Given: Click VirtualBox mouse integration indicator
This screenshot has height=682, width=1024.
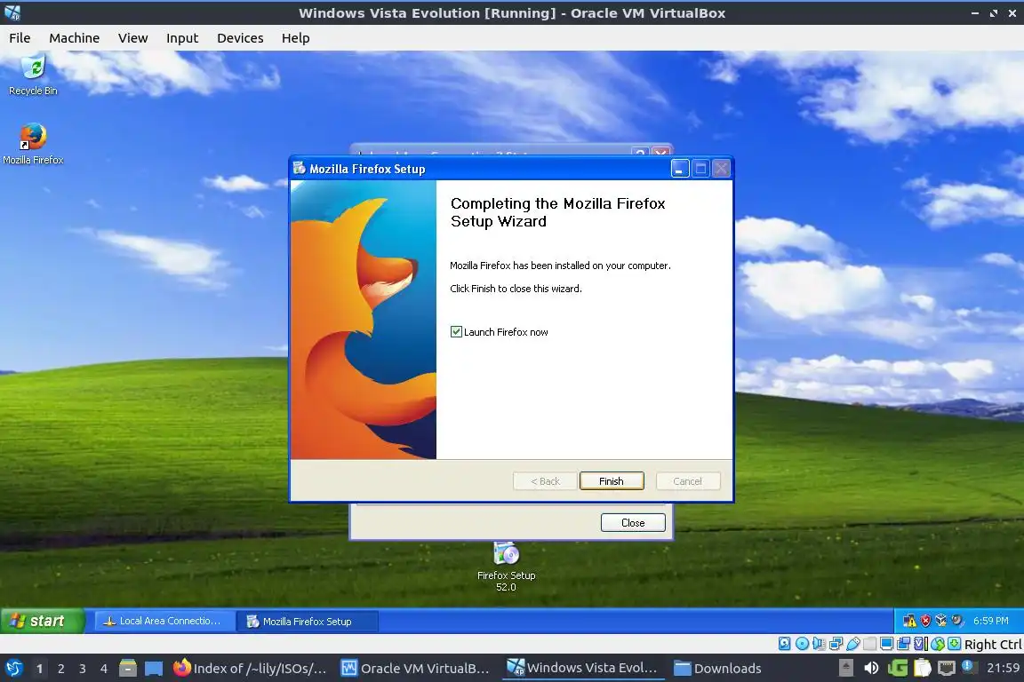Looking at the screenshot, I should [x=938, y=644].
